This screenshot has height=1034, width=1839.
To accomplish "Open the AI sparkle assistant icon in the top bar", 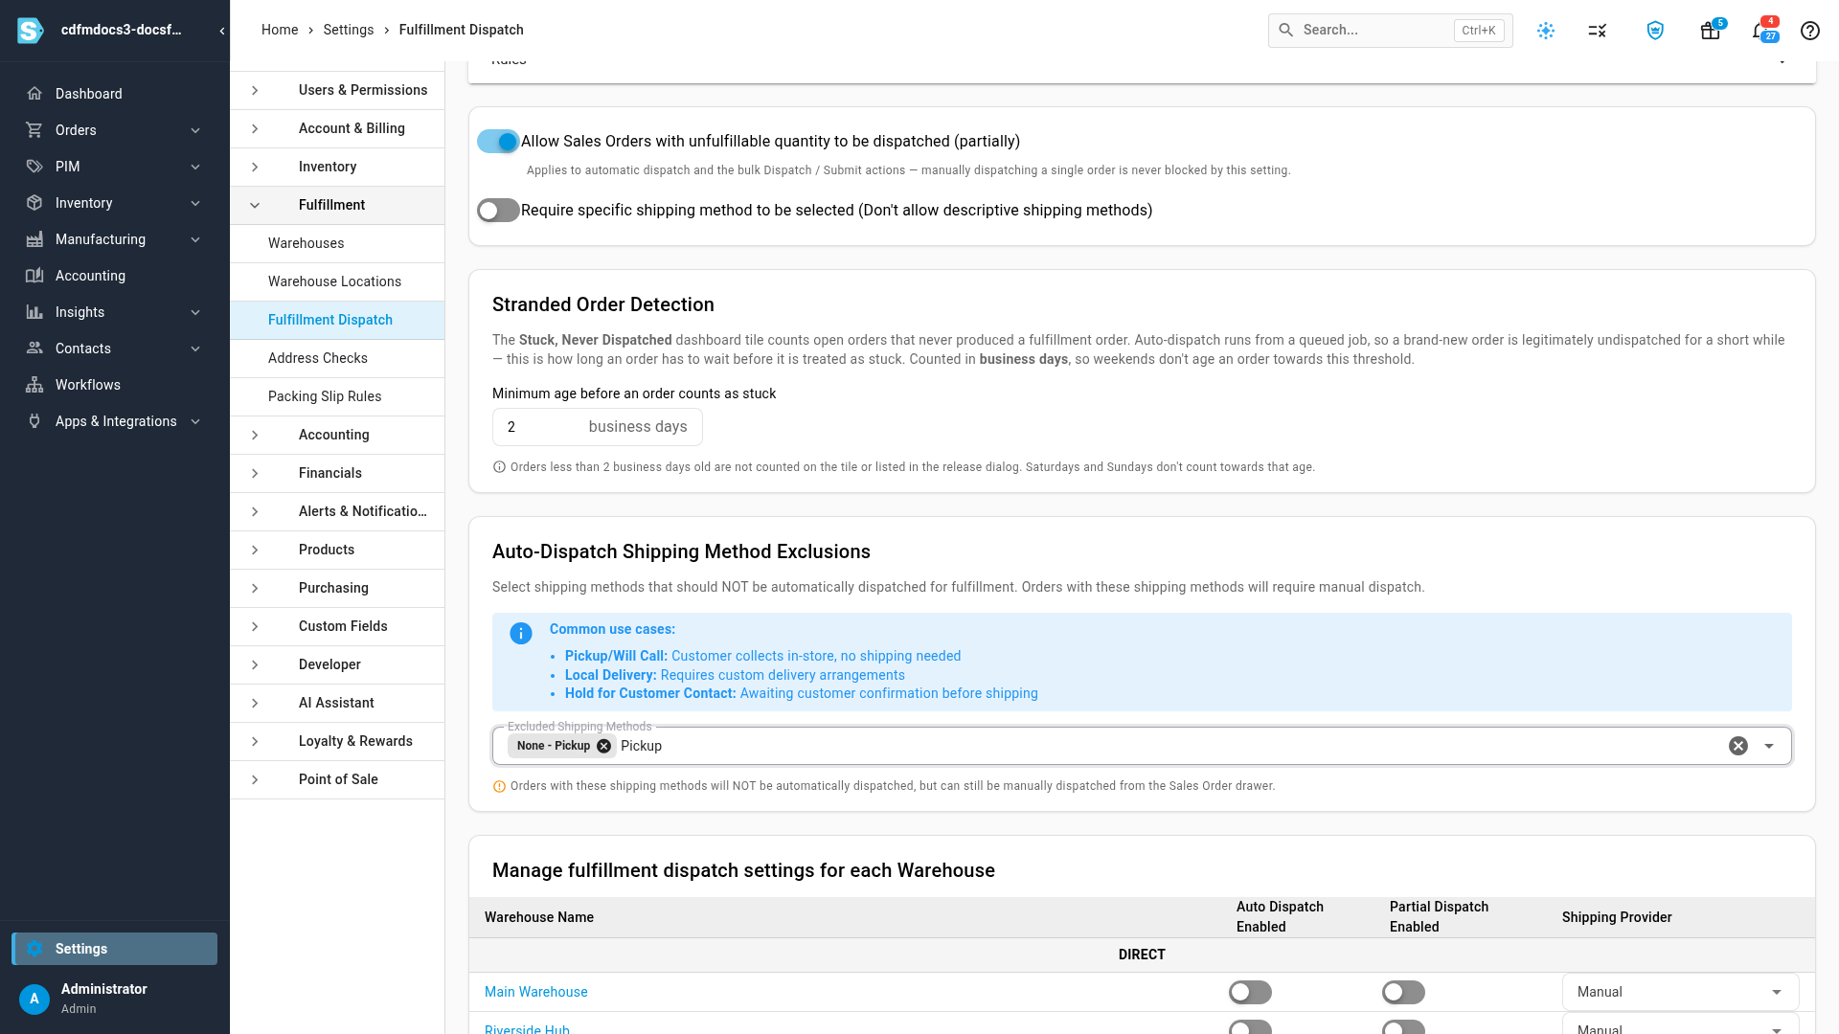I will tap(1546, 31).
